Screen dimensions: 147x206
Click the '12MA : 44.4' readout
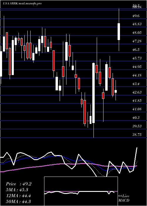coord(18,196)
